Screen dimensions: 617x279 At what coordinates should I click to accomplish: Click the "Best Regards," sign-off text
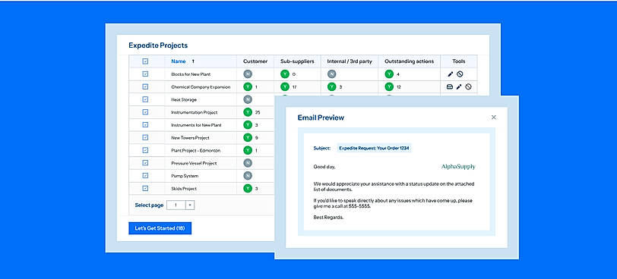point(328,217)
